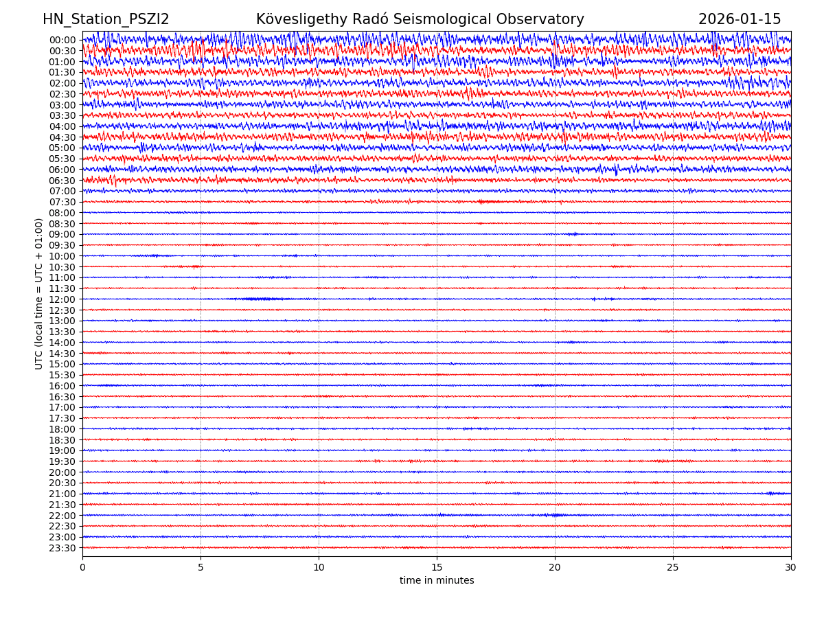Viewport: 824px width, 618px height.
Task: Click the HN_Station_PSZI2 station title
Action: (106, 19)
